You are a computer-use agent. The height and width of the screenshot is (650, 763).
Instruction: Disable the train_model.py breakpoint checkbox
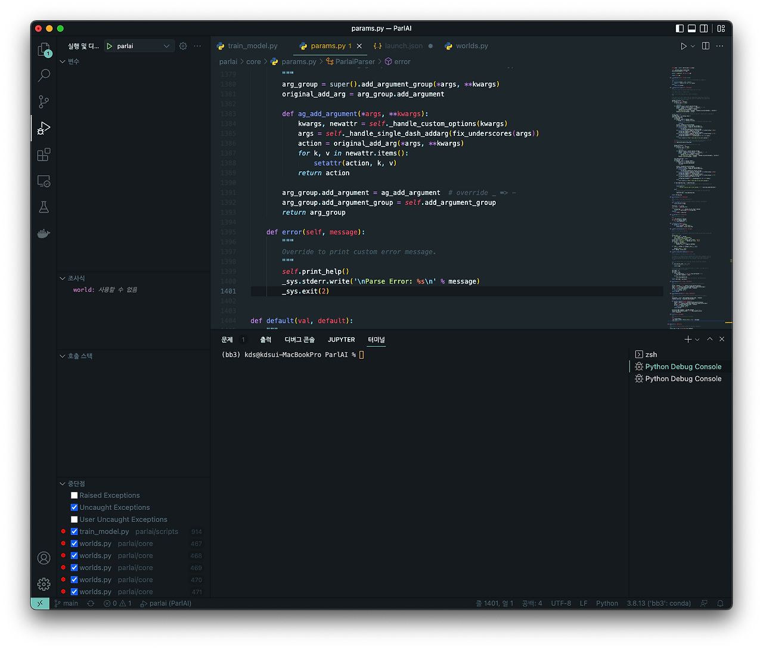click(74, 531)
